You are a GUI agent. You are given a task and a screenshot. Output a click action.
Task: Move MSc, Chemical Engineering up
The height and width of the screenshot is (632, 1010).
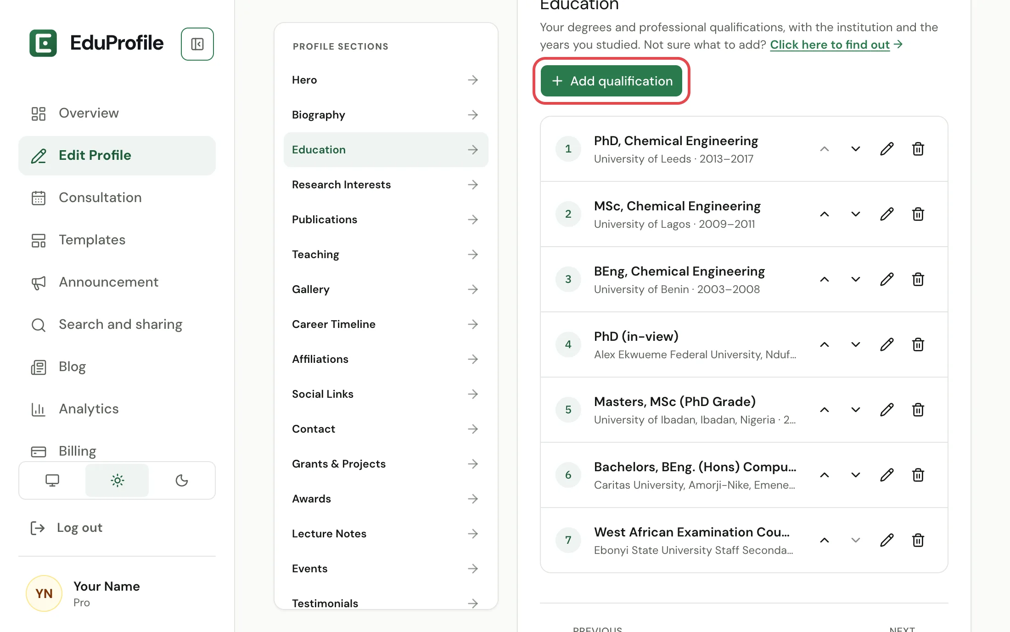[825, 214]
